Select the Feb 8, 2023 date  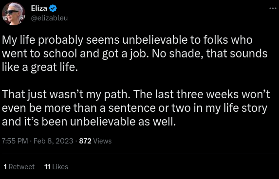[54, 141]
